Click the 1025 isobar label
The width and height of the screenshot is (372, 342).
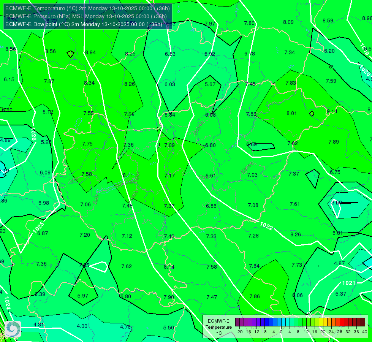point(38,228)
